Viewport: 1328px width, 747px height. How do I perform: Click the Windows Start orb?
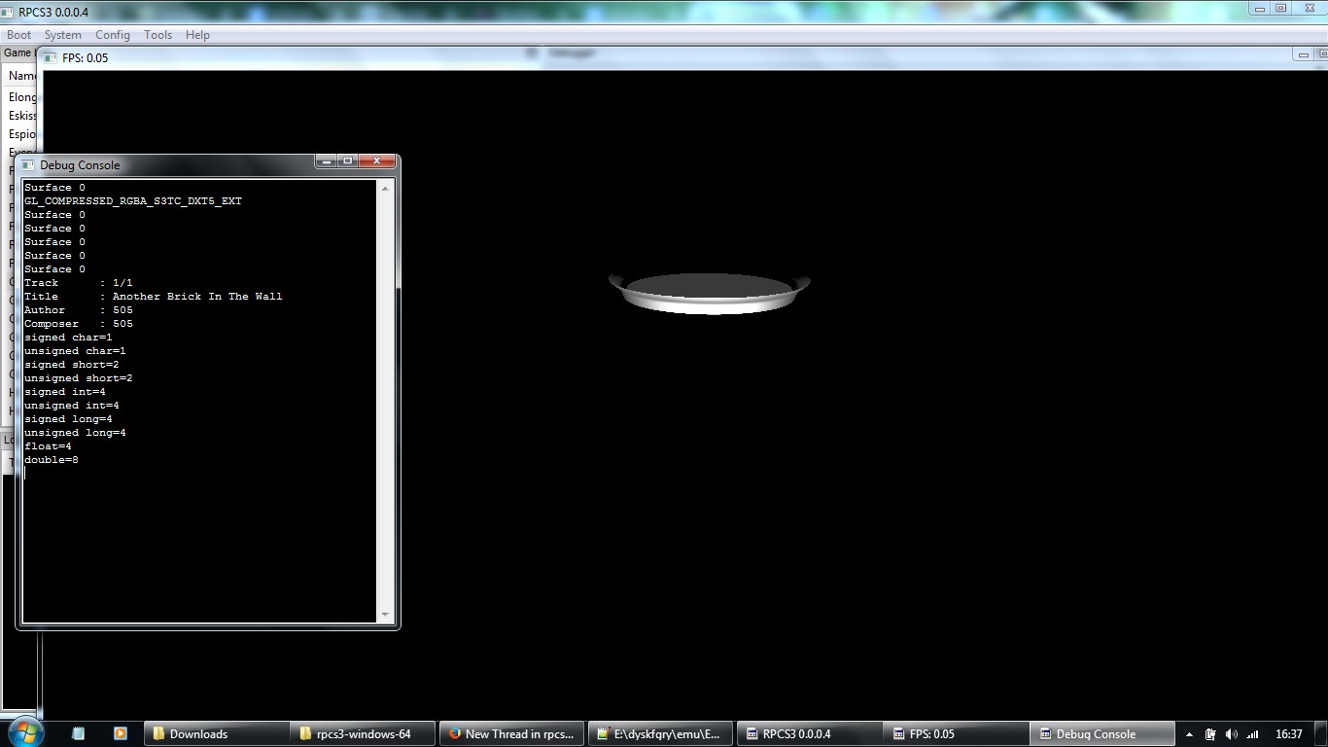tap(24, 733)
